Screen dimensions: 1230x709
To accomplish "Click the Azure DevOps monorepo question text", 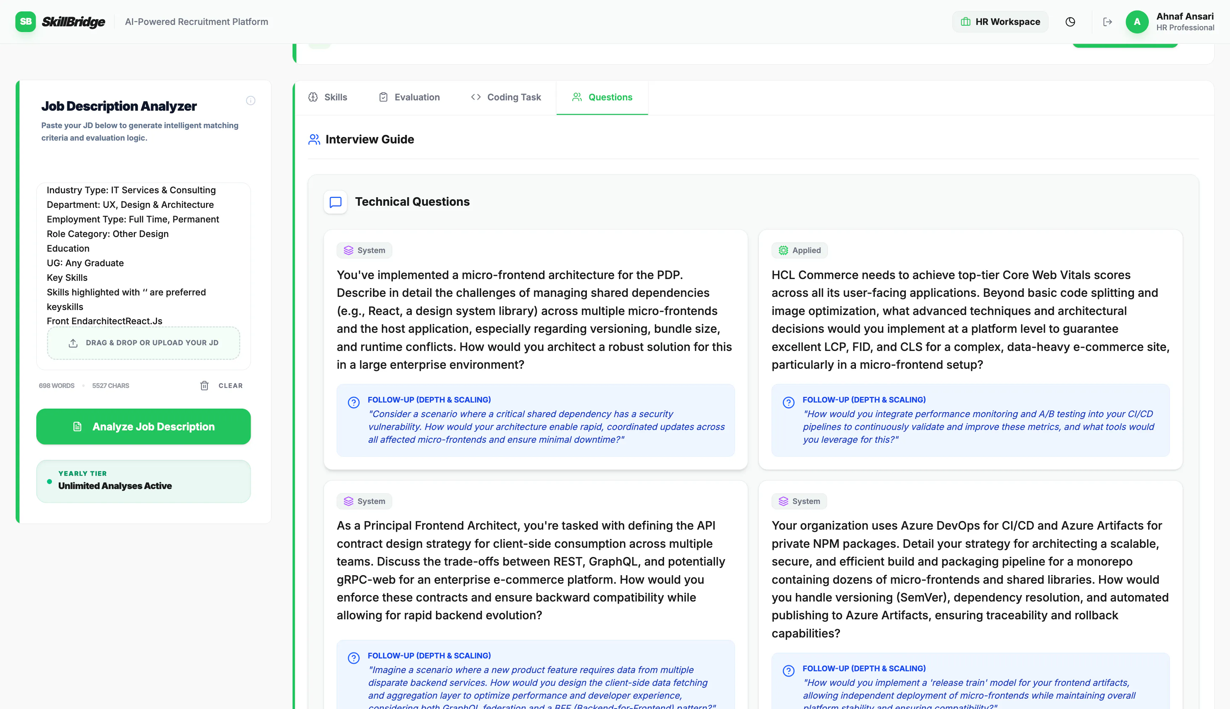I will coord(970,579).
